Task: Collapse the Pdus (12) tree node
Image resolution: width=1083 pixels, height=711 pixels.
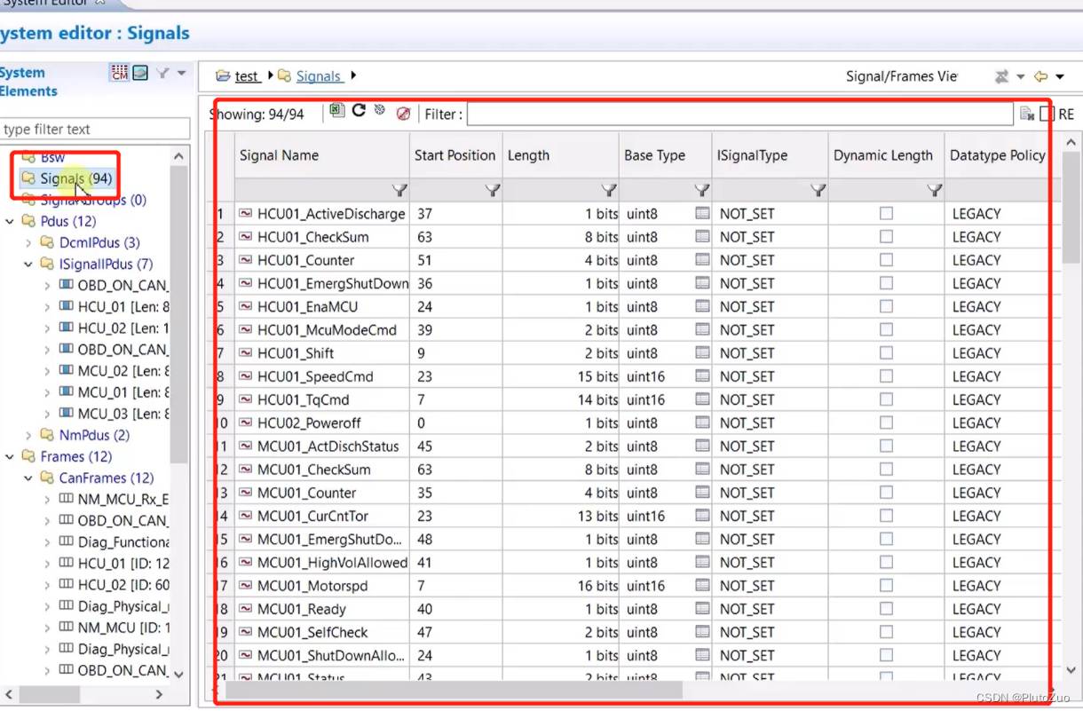Action: 10,221
